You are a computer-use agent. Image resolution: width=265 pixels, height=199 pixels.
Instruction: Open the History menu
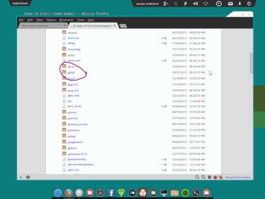(51, 20)
